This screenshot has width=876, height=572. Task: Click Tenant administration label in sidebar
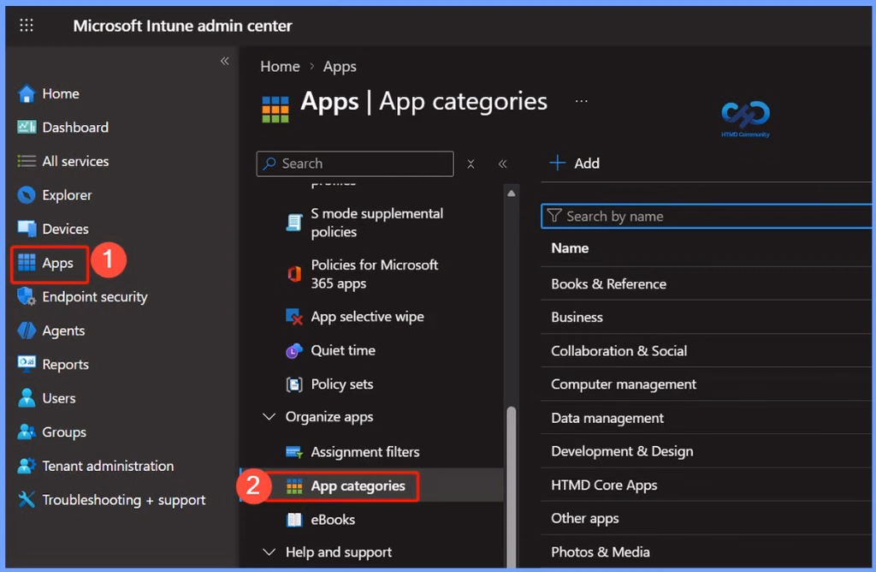108,466
